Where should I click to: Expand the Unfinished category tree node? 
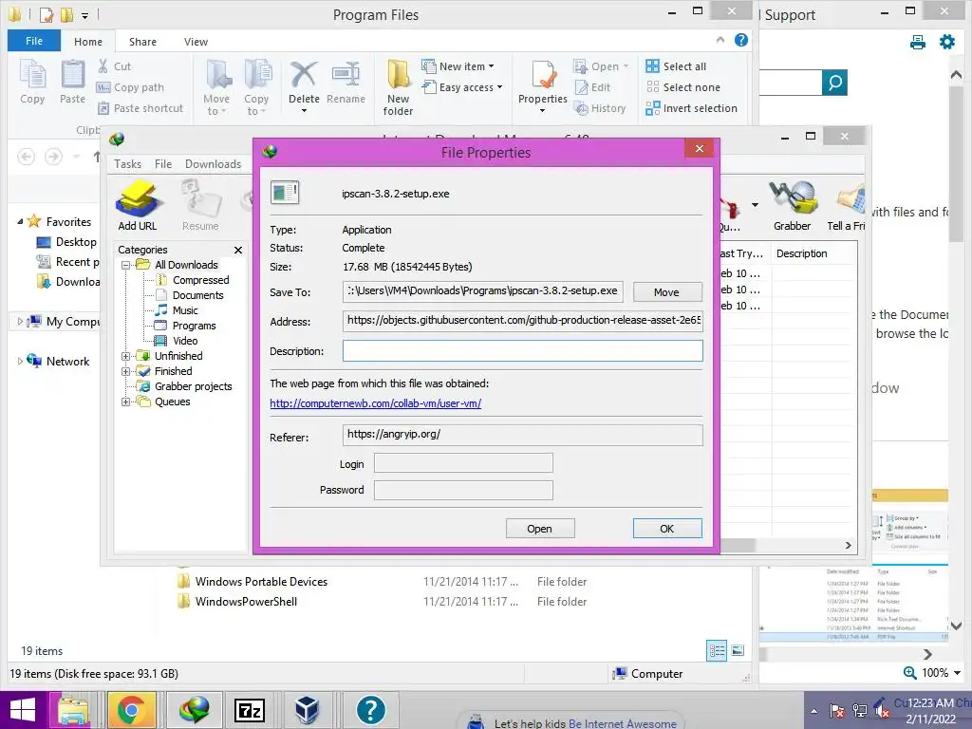pyautogui.click(x=126, y=356)
